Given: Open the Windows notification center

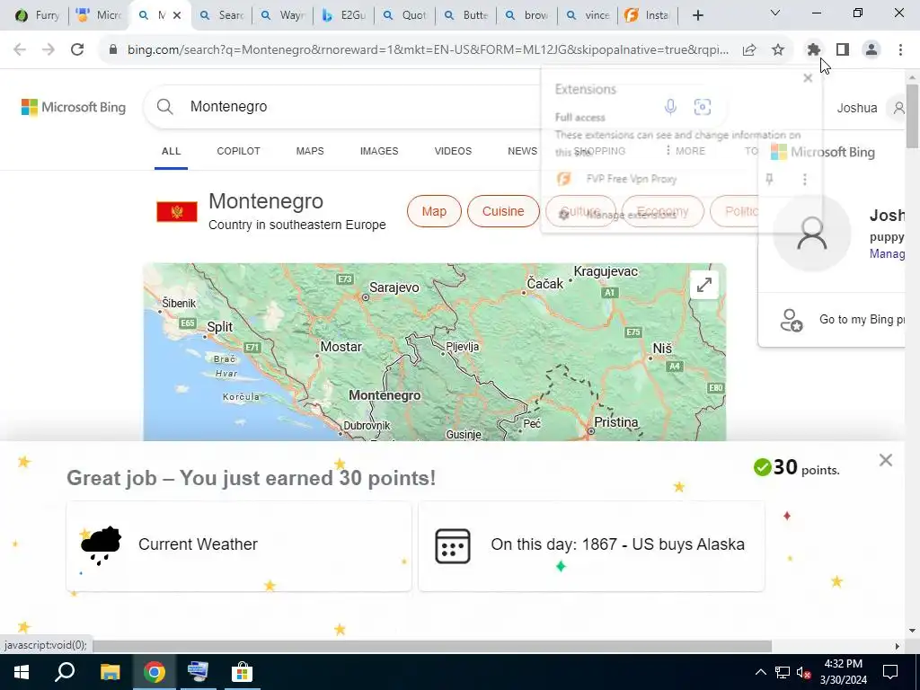Looking at the screenshot, I should tap(890, 672).
